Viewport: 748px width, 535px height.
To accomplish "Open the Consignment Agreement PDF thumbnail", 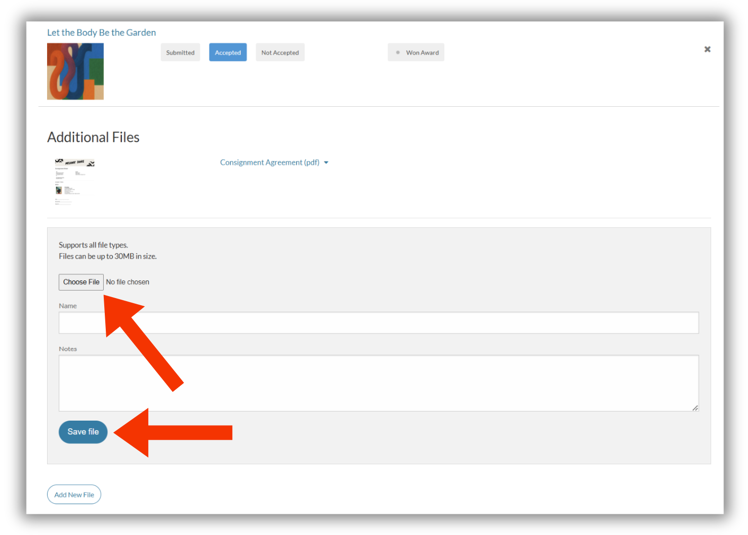I will (x=74, y=181).
